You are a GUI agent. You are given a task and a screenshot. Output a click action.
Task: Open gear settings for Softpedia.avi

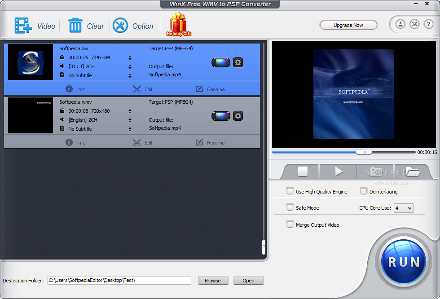pos(238,62)
